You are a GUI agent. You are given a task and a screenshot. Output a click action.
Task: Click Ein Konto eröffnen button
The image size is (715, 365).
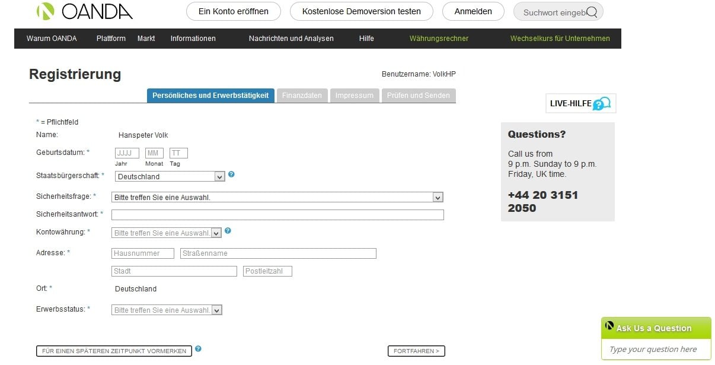[234, 11]
